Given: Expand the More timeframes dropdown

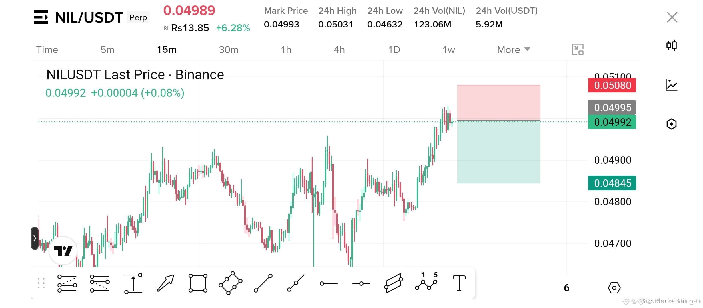Looking at the screenshot, I should 514,50.
